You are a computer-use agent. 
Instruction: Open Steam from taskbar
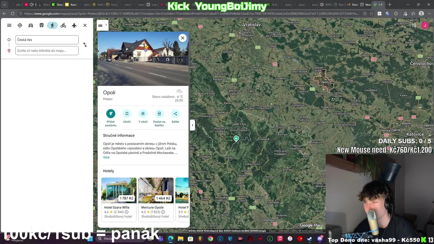click(310, 239)
